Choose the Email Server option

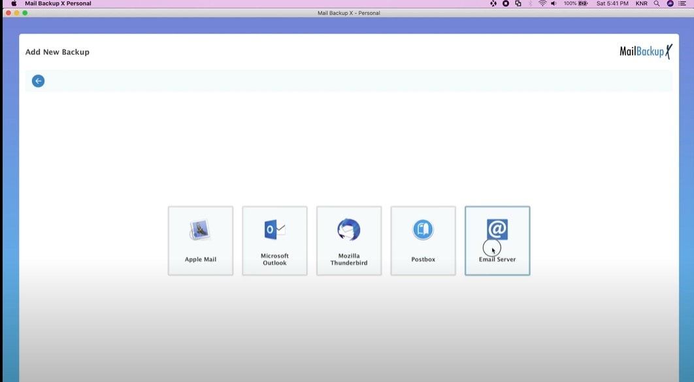coord(497,241)
